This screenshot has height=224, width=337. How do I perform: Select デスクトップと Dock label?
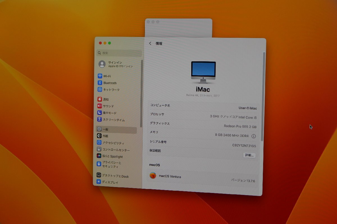click(x=115, y=176)
